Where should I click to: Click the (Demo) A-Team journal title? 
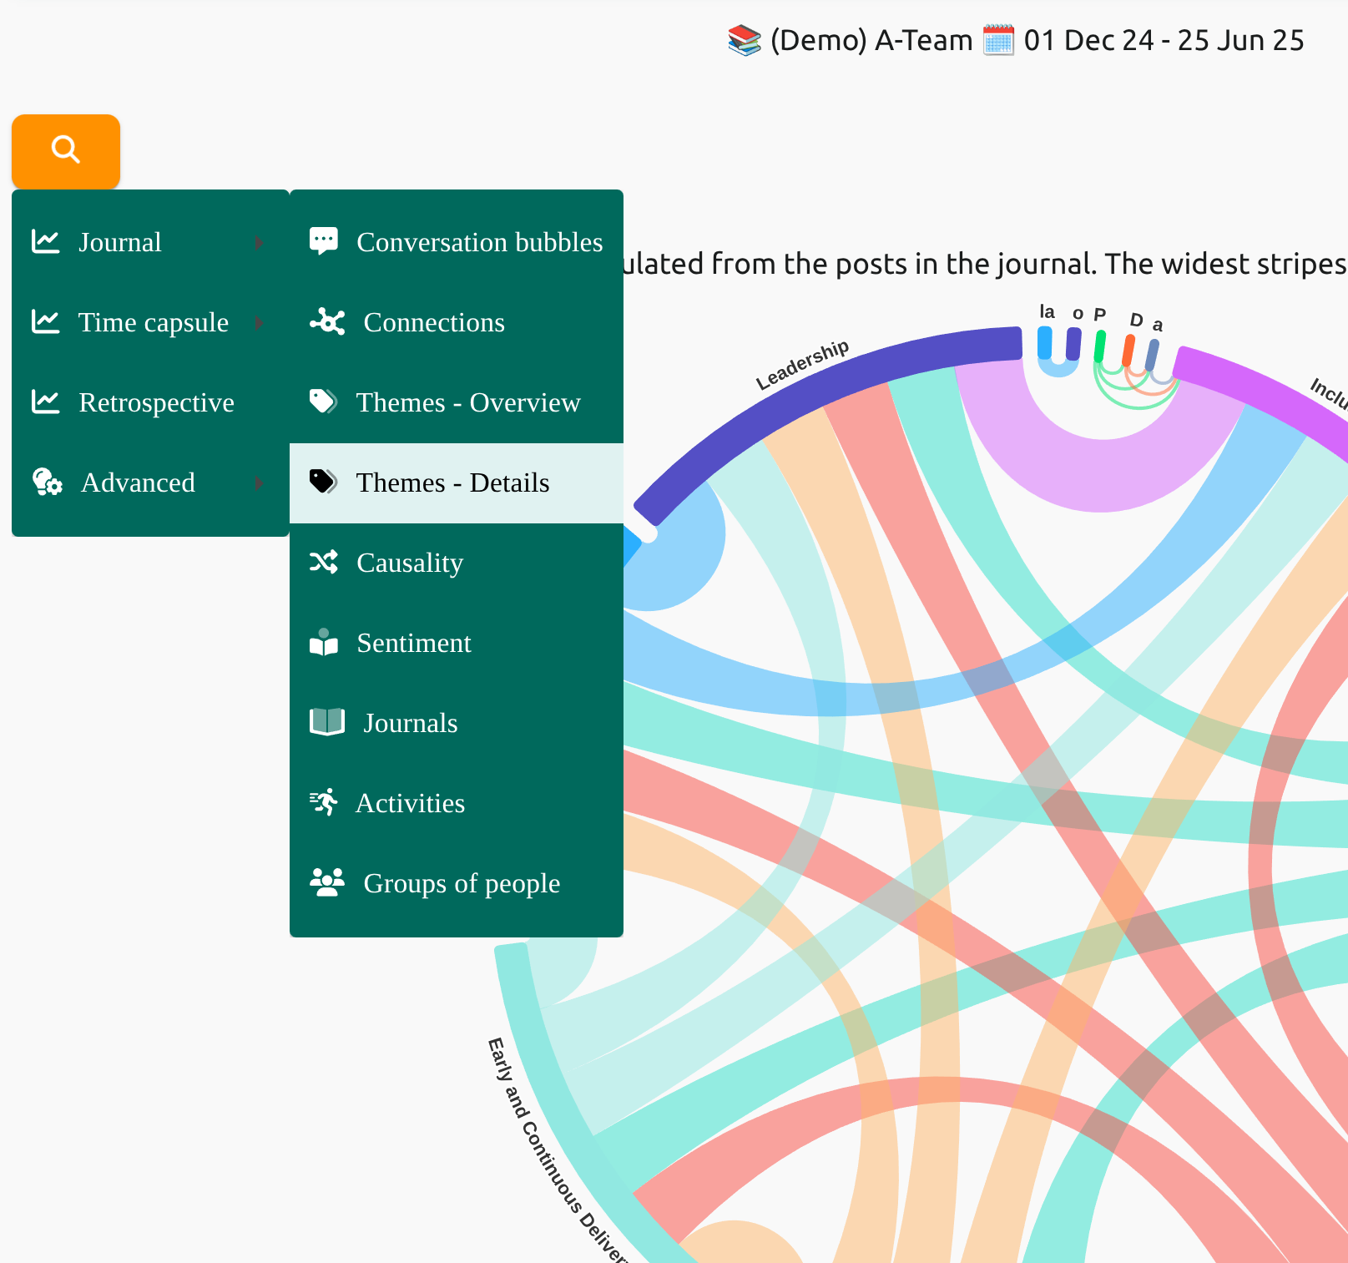tap(871, 40)
